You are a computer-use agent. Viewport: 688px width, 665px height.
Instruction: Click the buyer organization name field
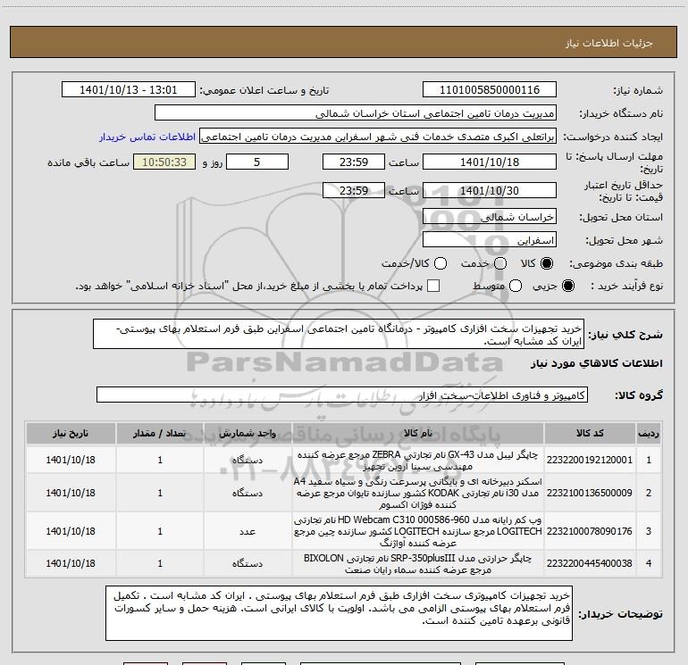coord(356,113)
